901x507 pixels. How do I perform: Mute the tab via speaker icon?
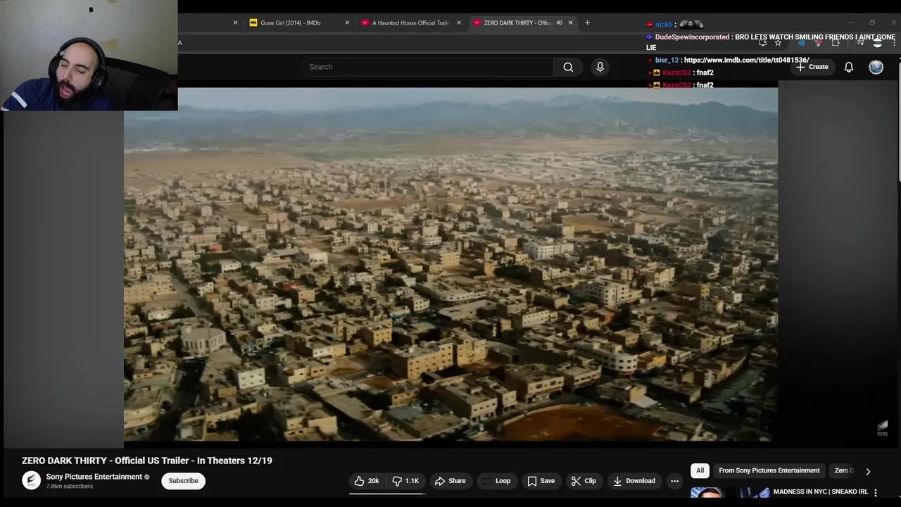pyautogui.click(x=559, y=23)
